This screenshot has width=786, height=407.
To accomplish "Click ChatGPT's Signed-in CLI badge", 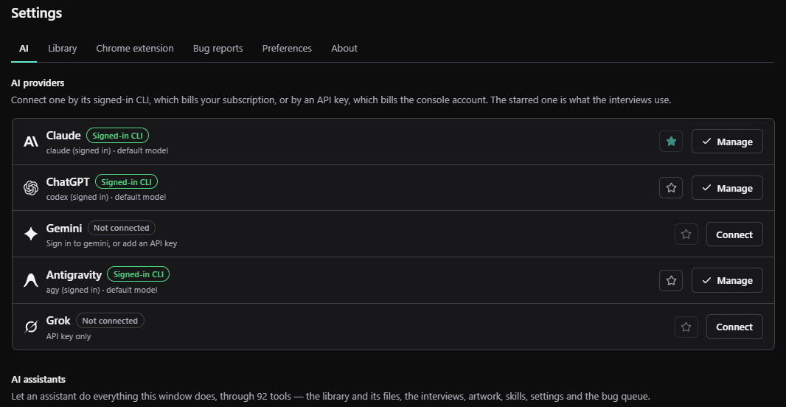I will click(x=126, y=181).
